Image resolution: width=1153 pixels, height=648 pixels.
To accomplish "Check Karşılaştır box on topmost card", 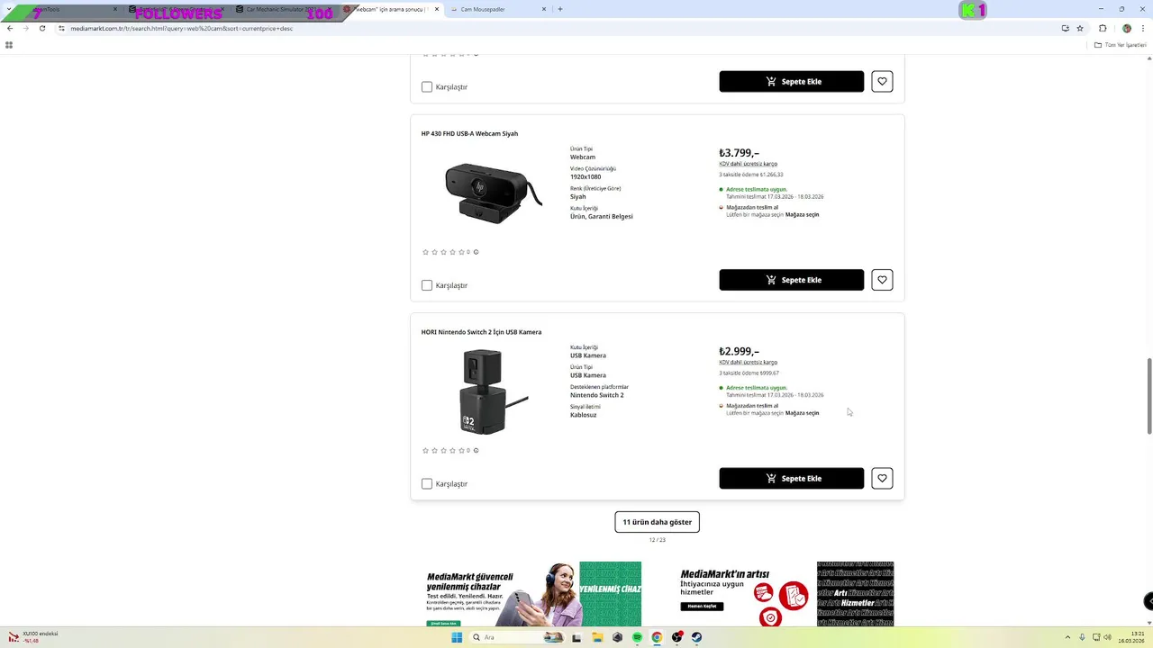I will pyautogui.click(x=427, y=86).
